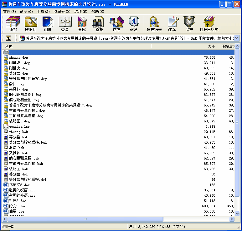Click the Add (添加) toolbar icon
This screenshot has height=231, width=242.
coord(13,24)
